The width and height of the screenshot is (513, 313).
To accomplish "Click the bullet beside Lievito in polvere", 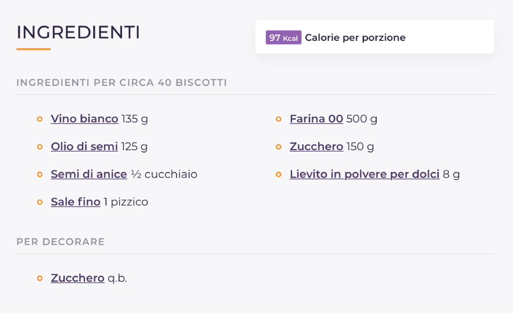I will (279, 175).
